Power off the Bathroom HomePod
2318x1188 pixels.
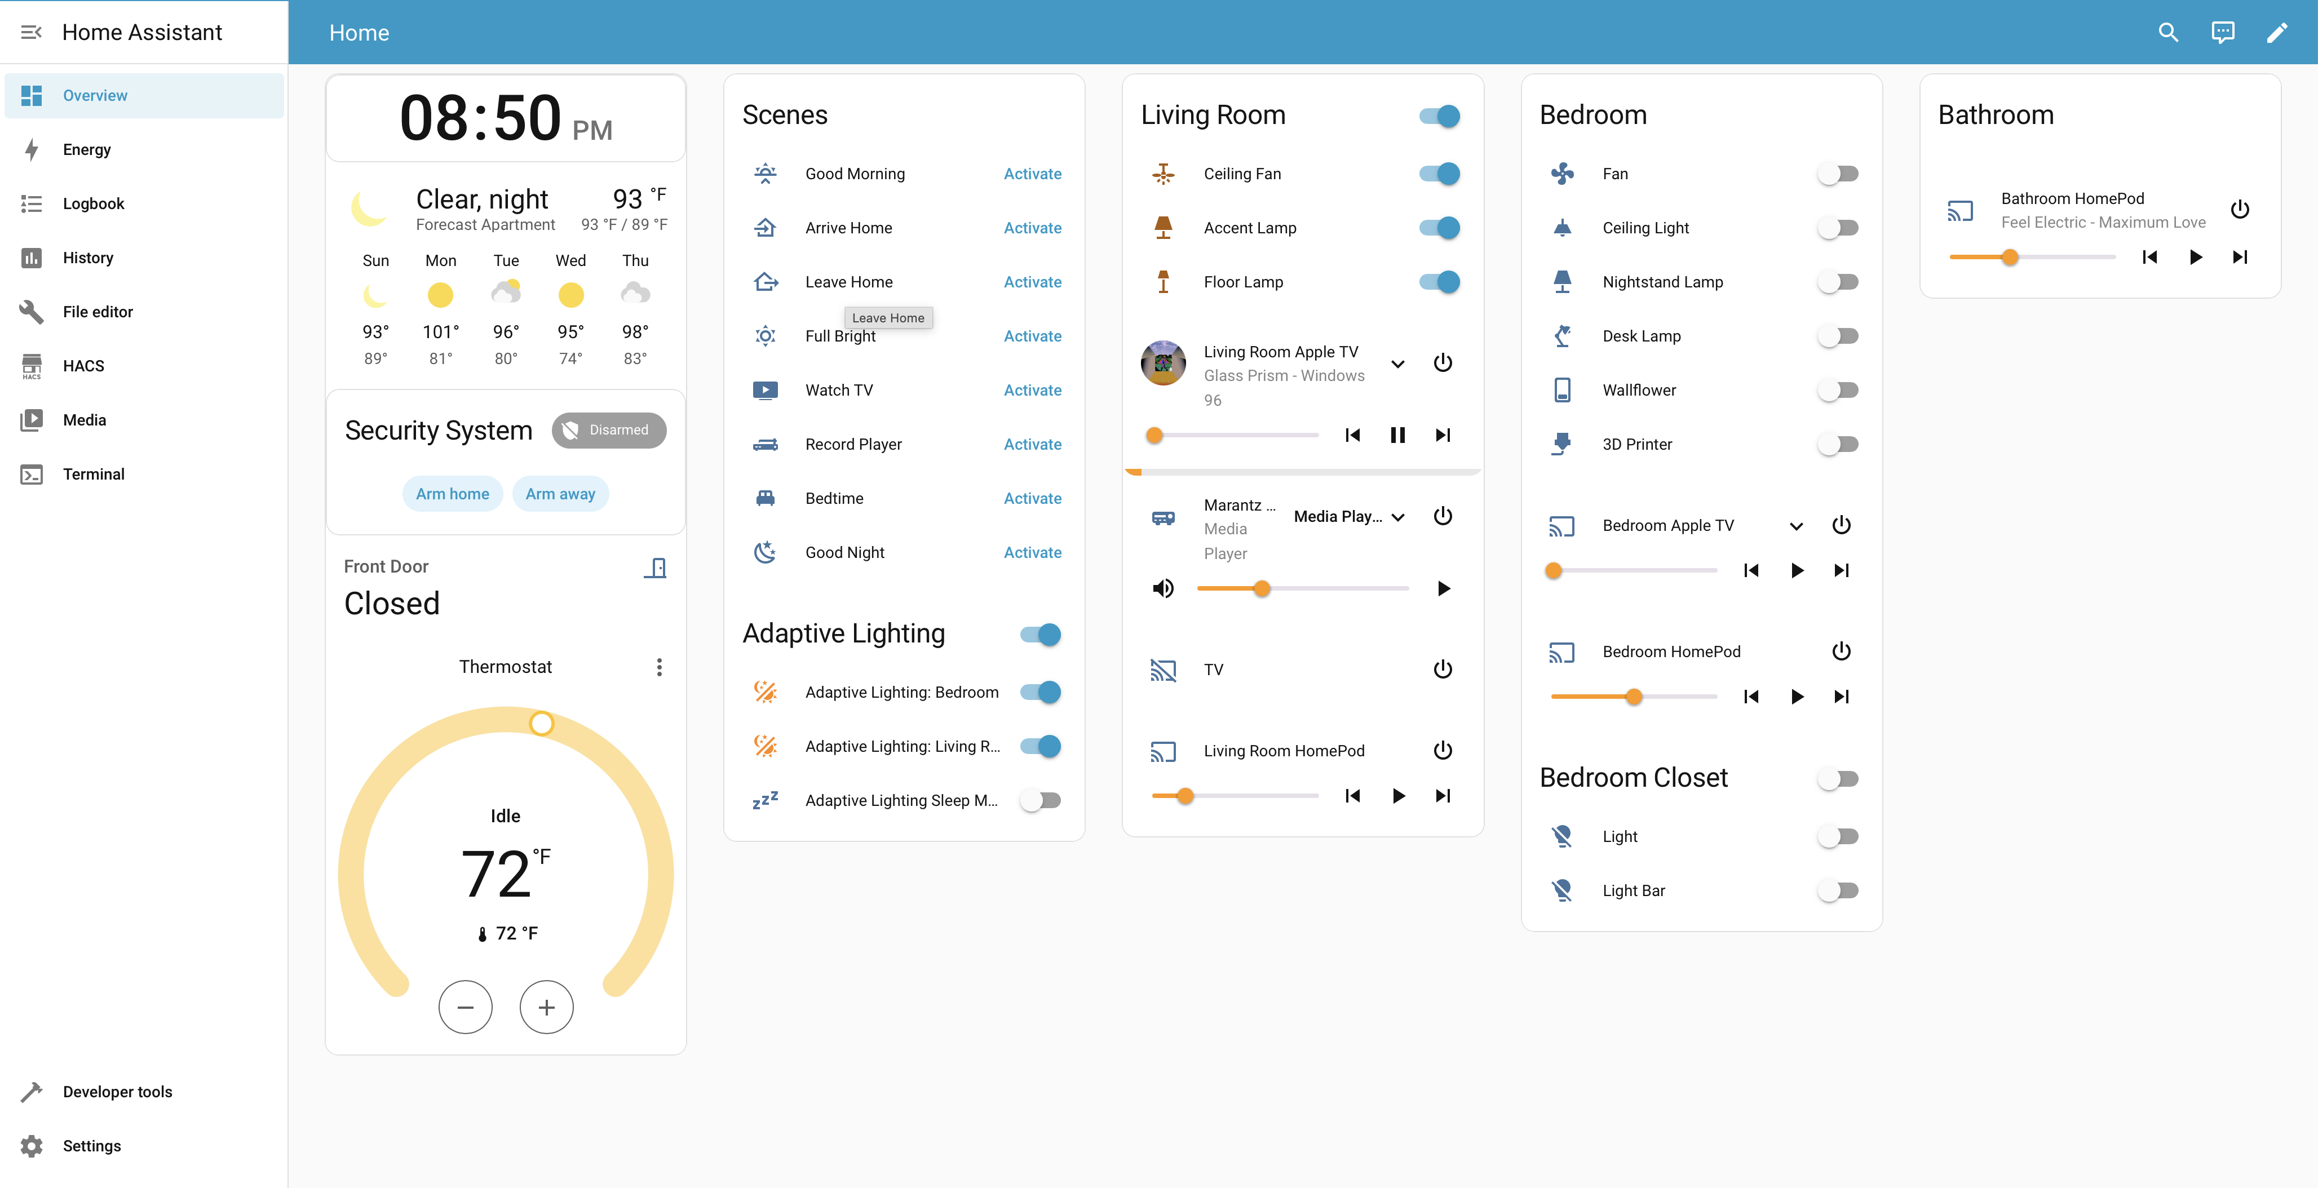(x=2240, y=210)
